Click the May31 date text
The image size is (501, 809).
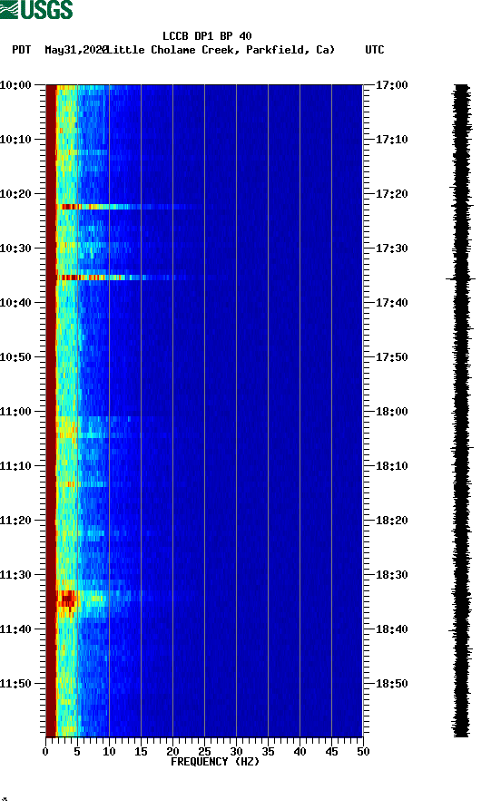click(x=75, y=50)
